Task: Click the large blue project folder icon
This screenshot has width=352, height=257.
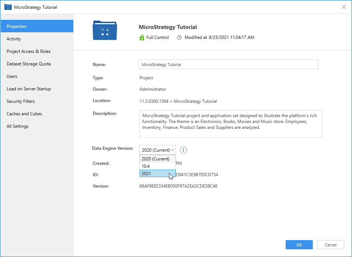Action: (x=104, y=30)
